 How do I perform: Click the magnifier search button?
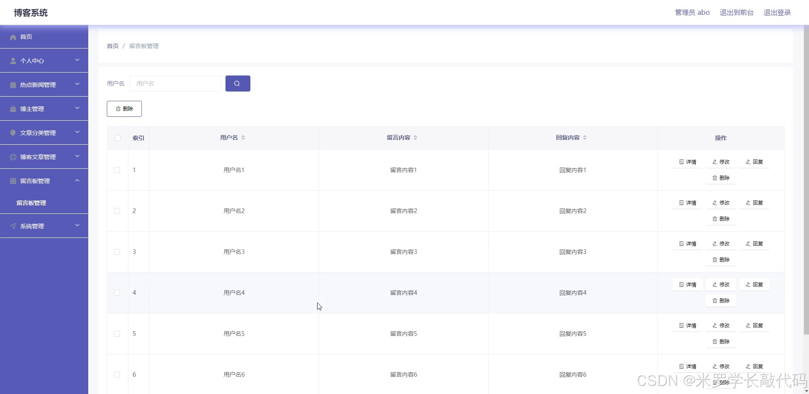pyautogui.click(x=238, y=84)
